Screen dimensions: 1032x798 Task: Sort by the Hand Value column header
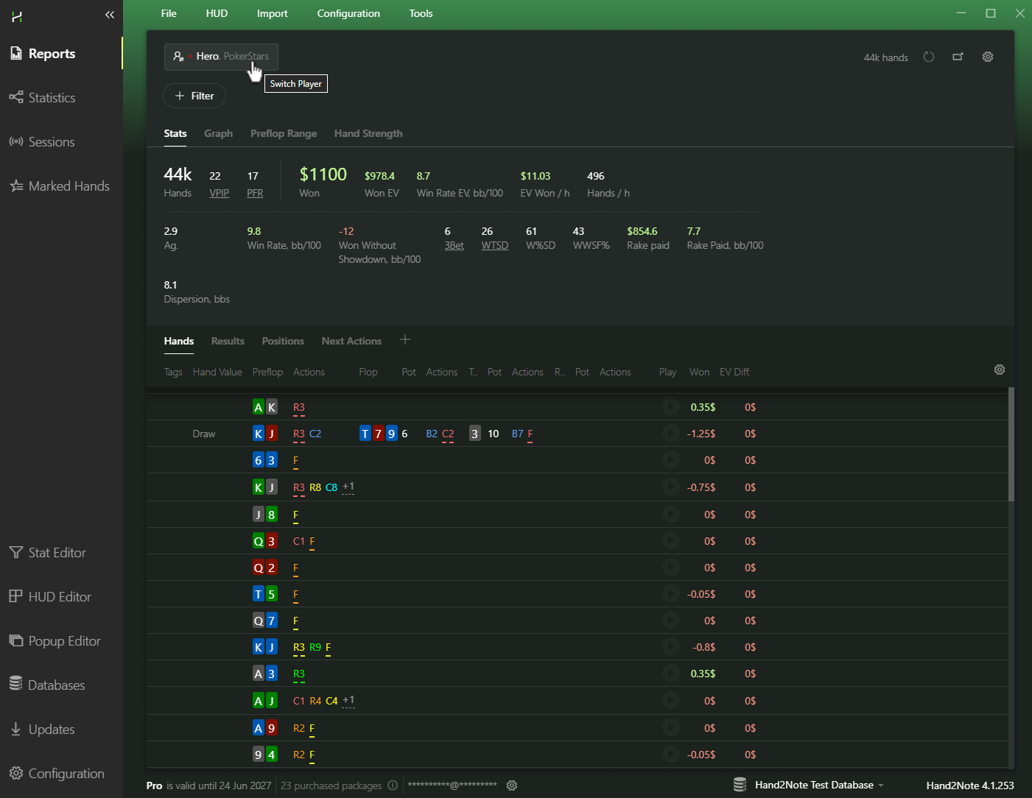217,372
